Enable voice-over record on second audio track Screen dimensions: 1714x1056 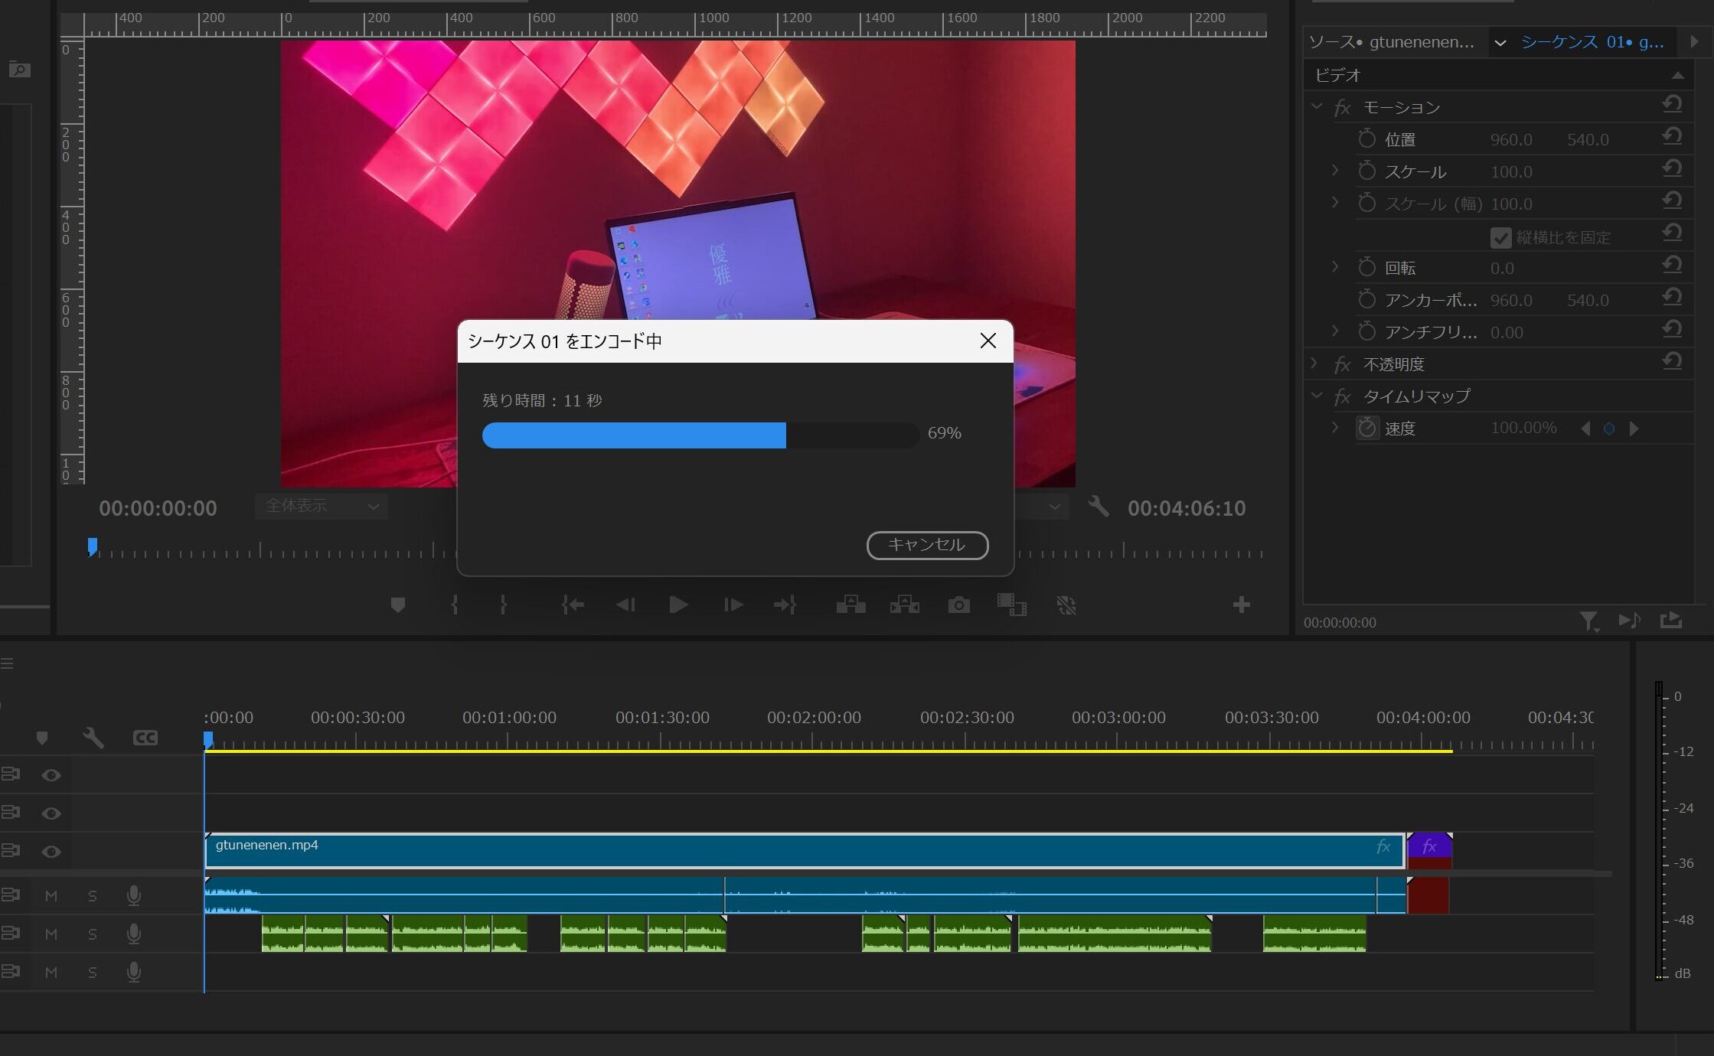pos(134,934)
